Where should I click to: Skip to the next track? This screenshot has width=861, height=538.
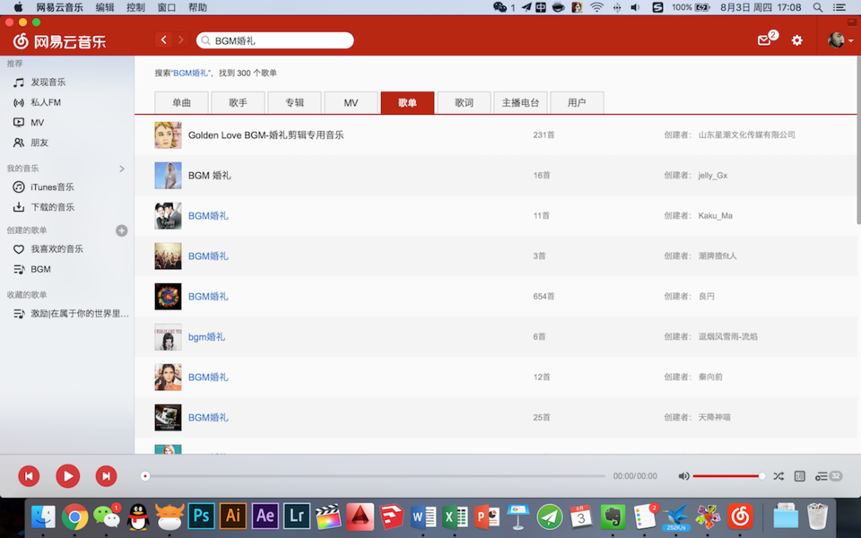pos(106,476)
